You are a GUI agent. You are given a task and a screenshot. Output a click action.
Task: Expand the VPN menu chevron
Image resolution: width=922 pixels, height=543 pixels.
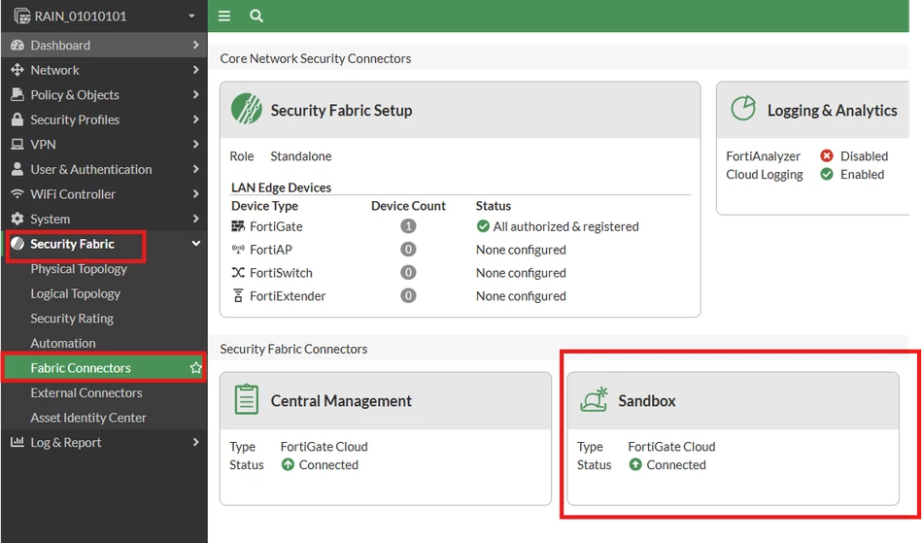[x=196, y=145]
